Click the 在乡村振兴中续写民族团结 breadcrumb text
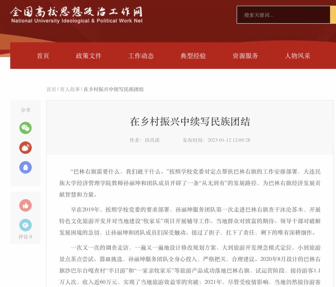Screen dimensions: 336x287 (x=114, y=89)
